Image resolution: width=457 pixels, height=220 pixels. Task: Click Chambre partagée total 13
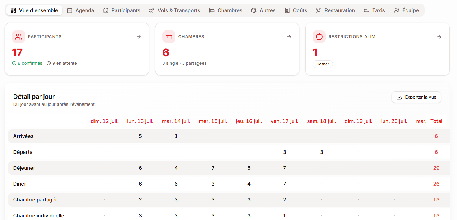pos(436,200)
